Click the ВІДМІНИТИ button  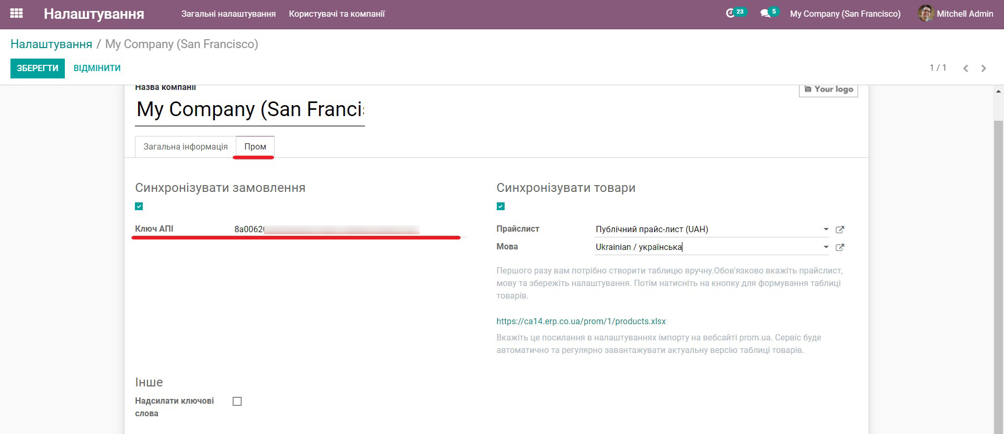point(97,68)
